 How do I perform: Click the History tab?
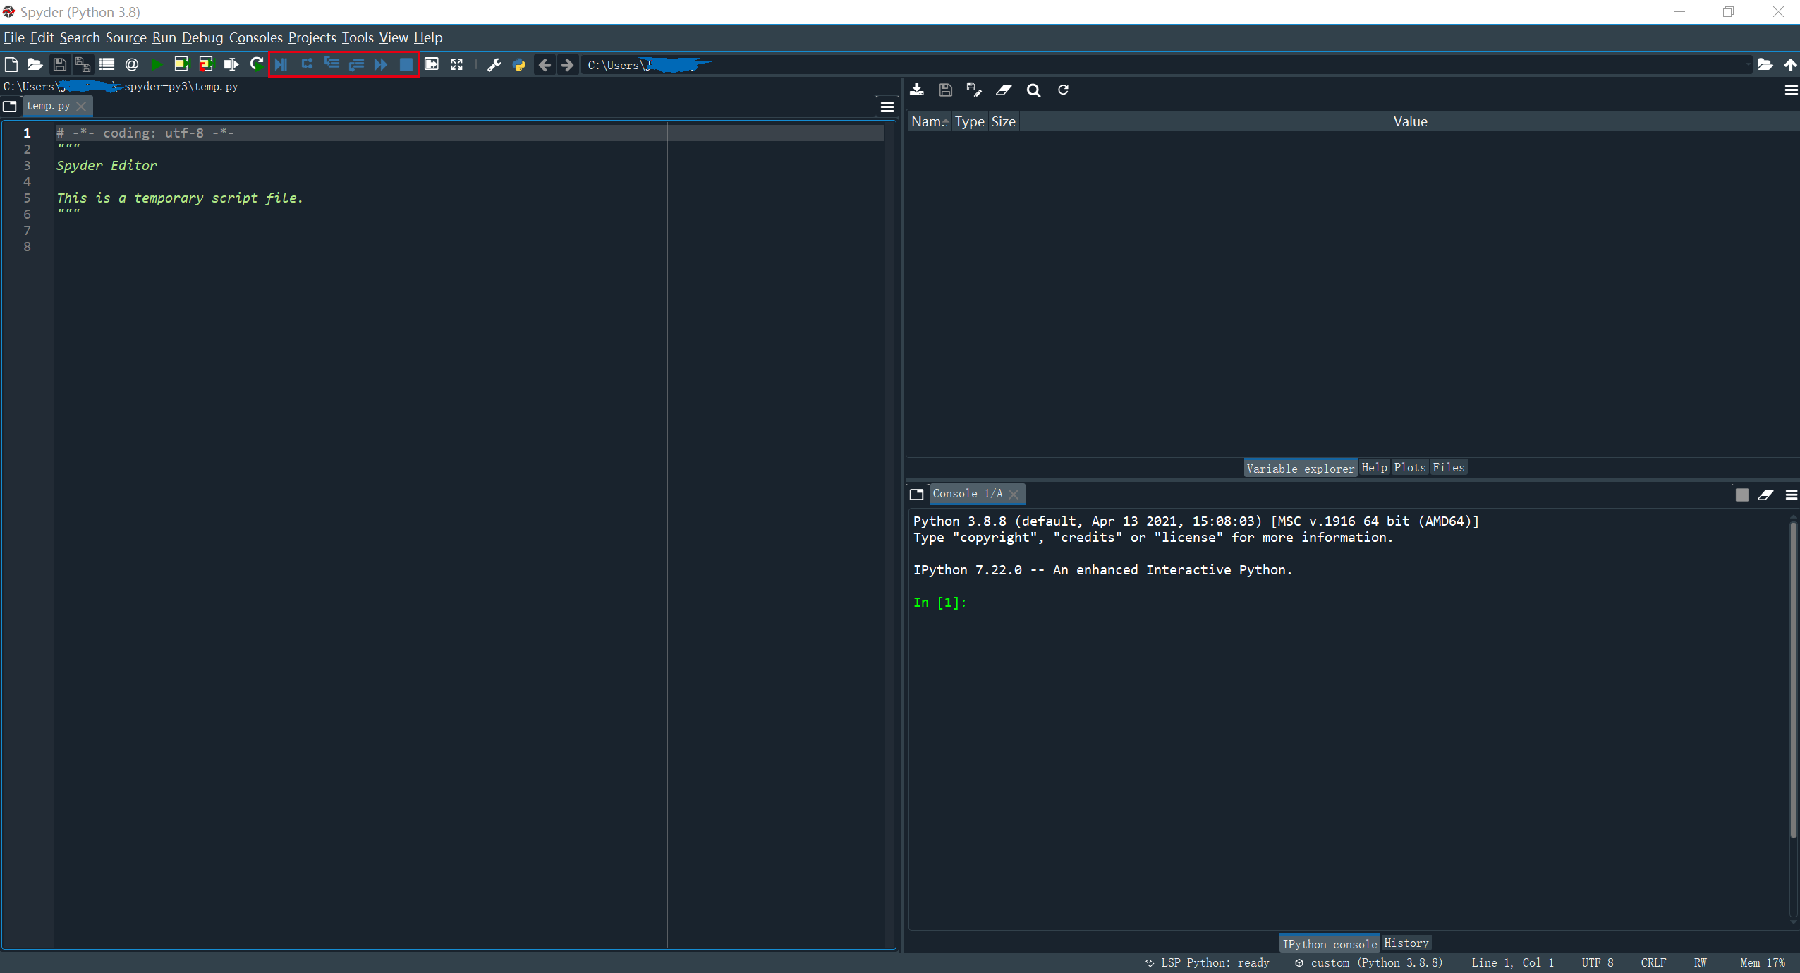tap(1406, 943)
